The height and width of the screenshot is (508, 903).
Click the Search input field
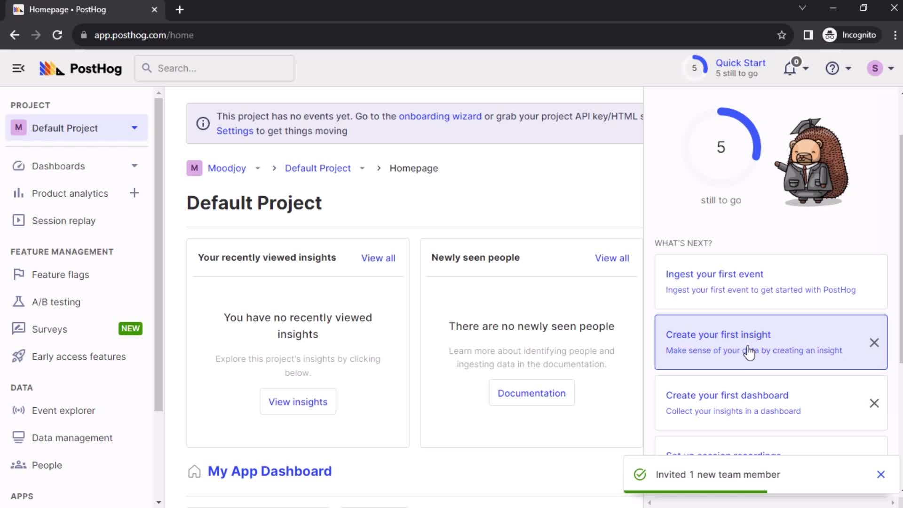(214, 68)
